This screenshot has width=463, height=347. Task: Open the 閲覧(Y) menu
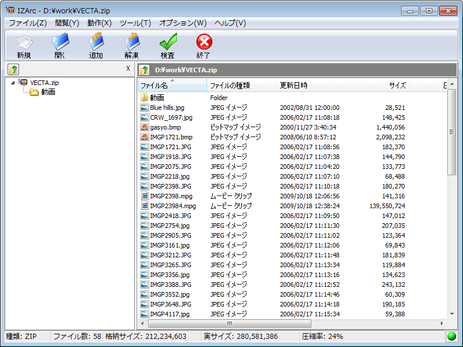67,23
